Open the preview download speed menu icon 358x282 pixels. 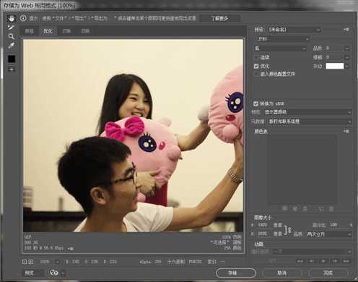[71, 248]
